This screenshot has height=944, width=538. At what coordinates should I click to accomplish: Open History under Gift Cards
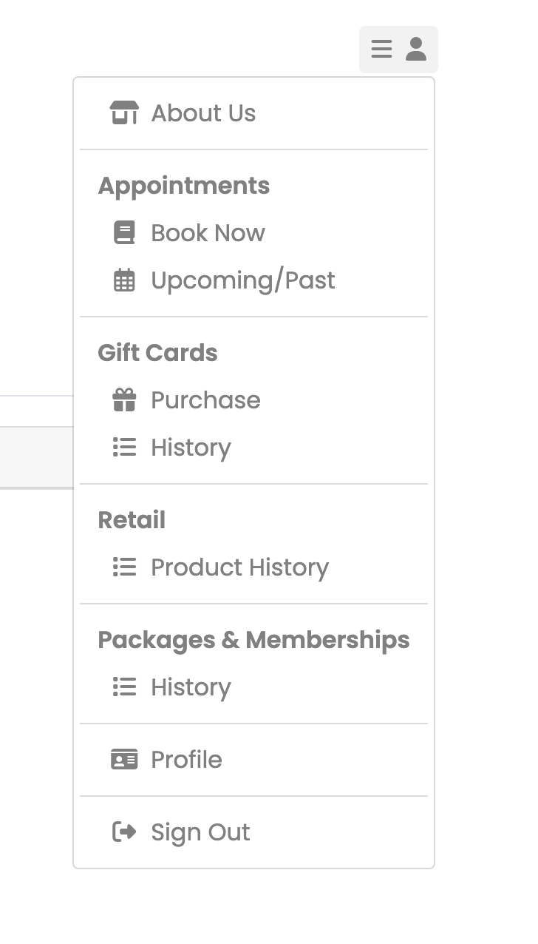point(253,448)
